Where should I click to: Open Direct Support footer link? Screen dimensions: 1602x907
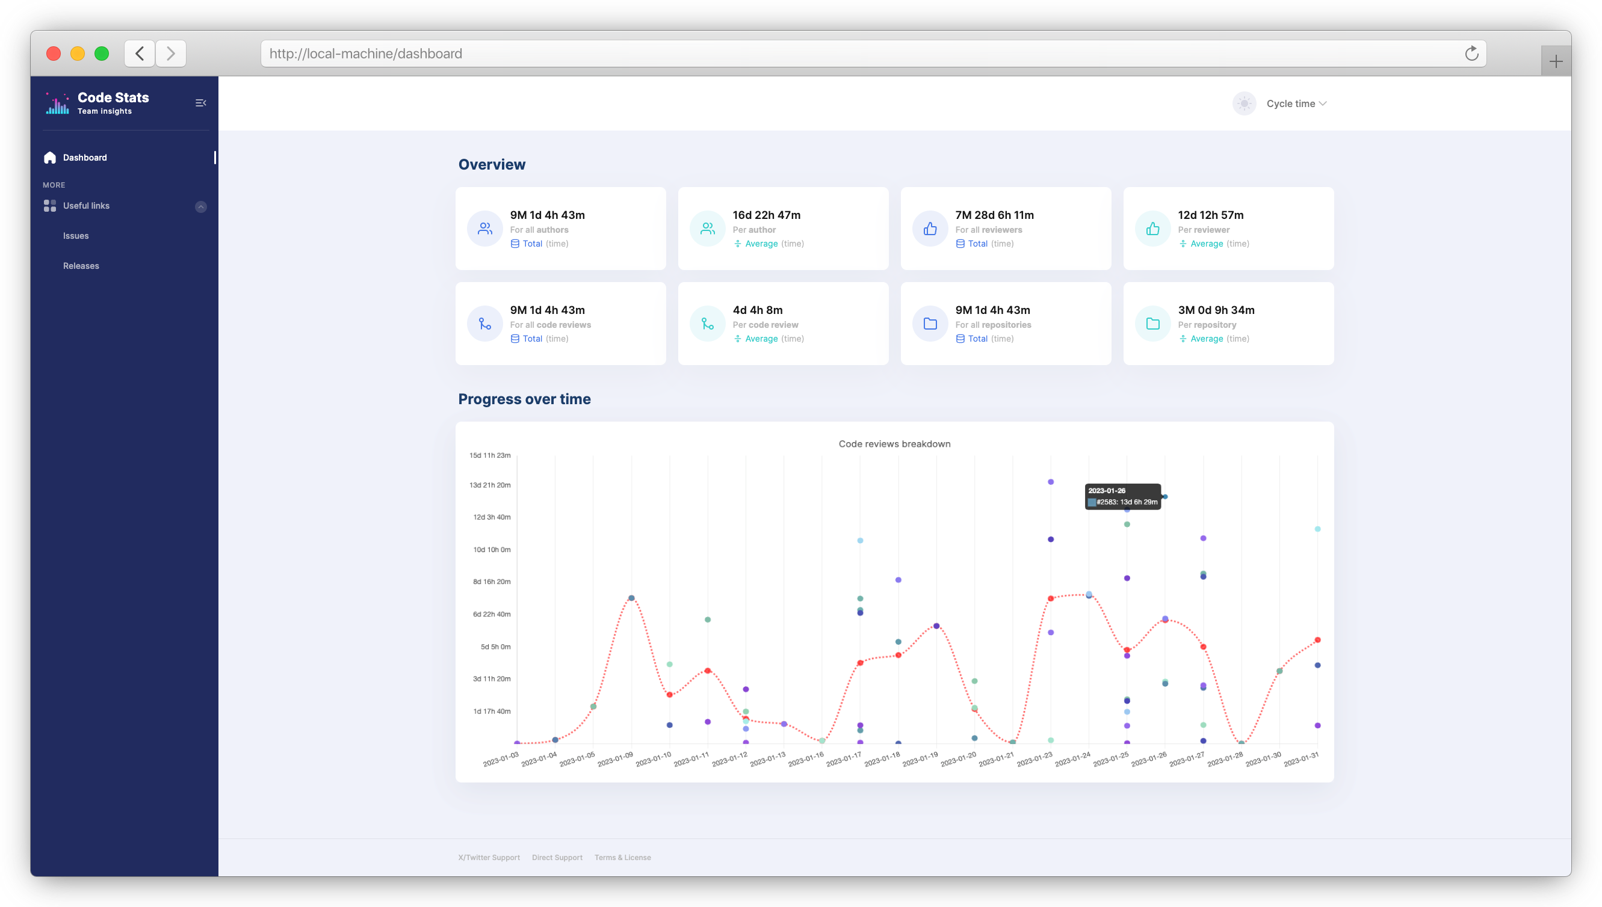[557, 858]
